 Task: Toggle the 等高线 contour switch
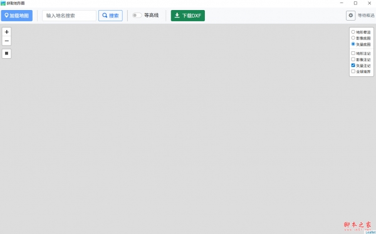(x=137, y=15)
